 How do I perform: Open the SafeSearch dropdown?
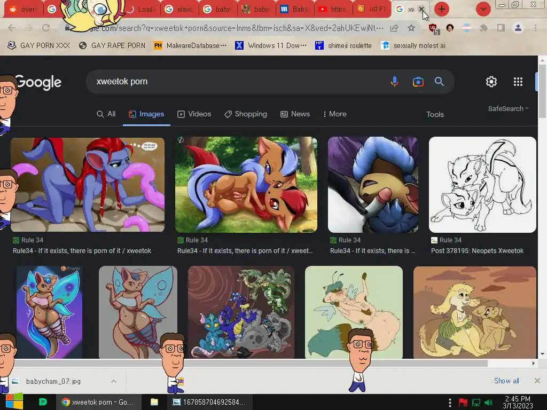point(509,108)
